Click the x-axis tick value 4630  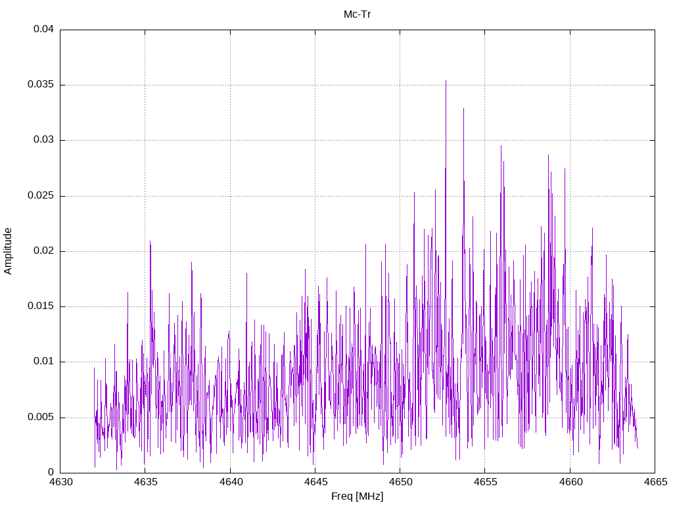click(x=60, y=482)
